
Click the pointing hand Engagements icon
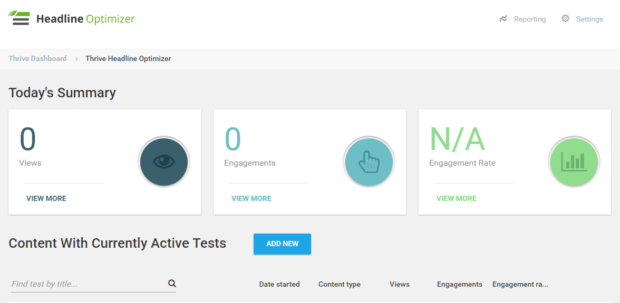pyautogui.click(x=369, y=161)
